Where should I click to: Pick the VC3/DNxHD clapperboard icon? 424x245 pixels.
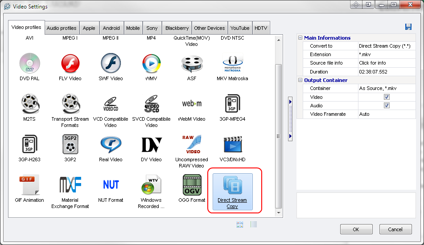pos(232,144)
